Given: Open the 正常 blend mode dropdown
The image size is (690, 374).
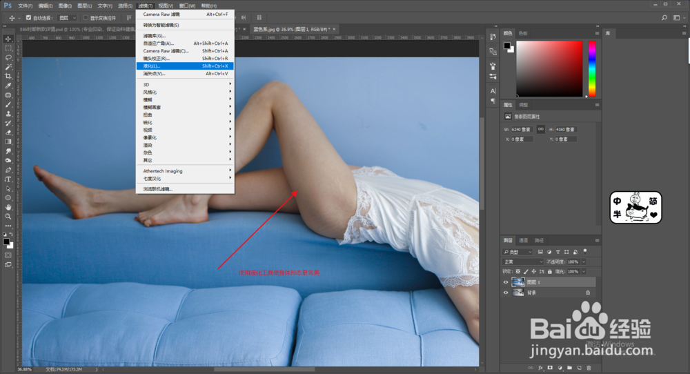Looking at the screenshot, I should [x=523, y=262].
